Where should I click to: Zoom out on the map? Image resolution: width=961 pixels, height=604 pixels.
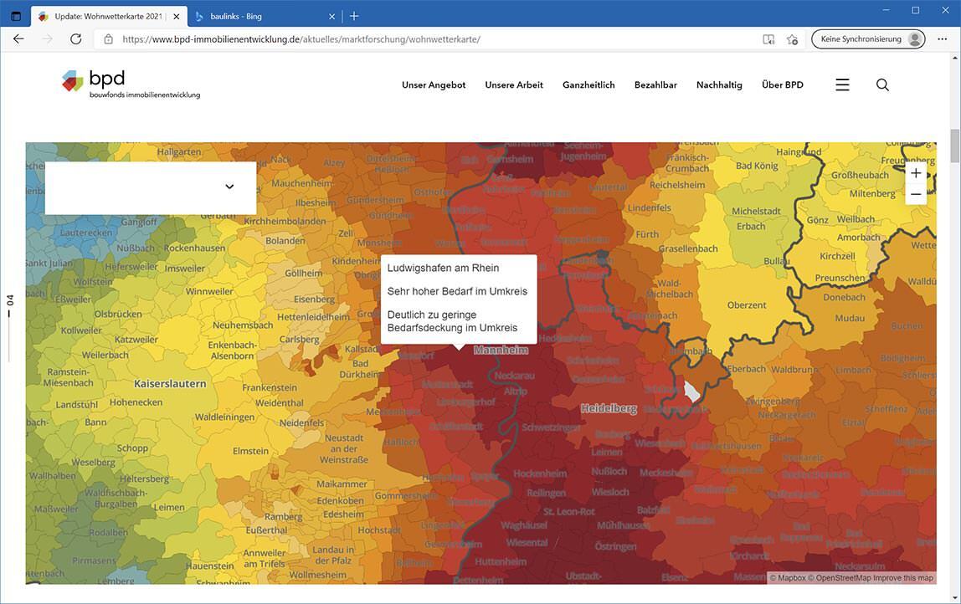(x=916, y=194)
